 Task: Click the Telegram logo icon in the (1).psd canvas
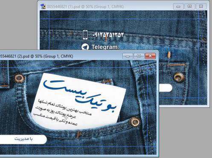click(85, 47)
